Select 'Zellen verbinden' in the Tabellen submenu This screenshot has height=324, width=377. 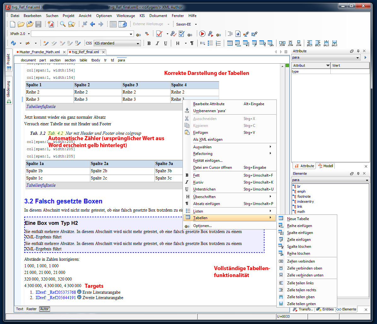point(301,261)
